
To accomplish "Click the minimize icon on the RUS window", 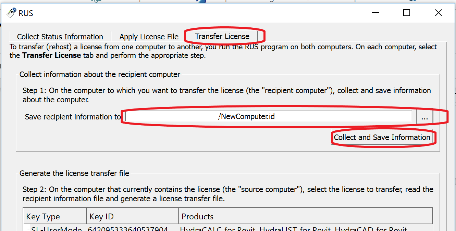I will click(375, 13).
